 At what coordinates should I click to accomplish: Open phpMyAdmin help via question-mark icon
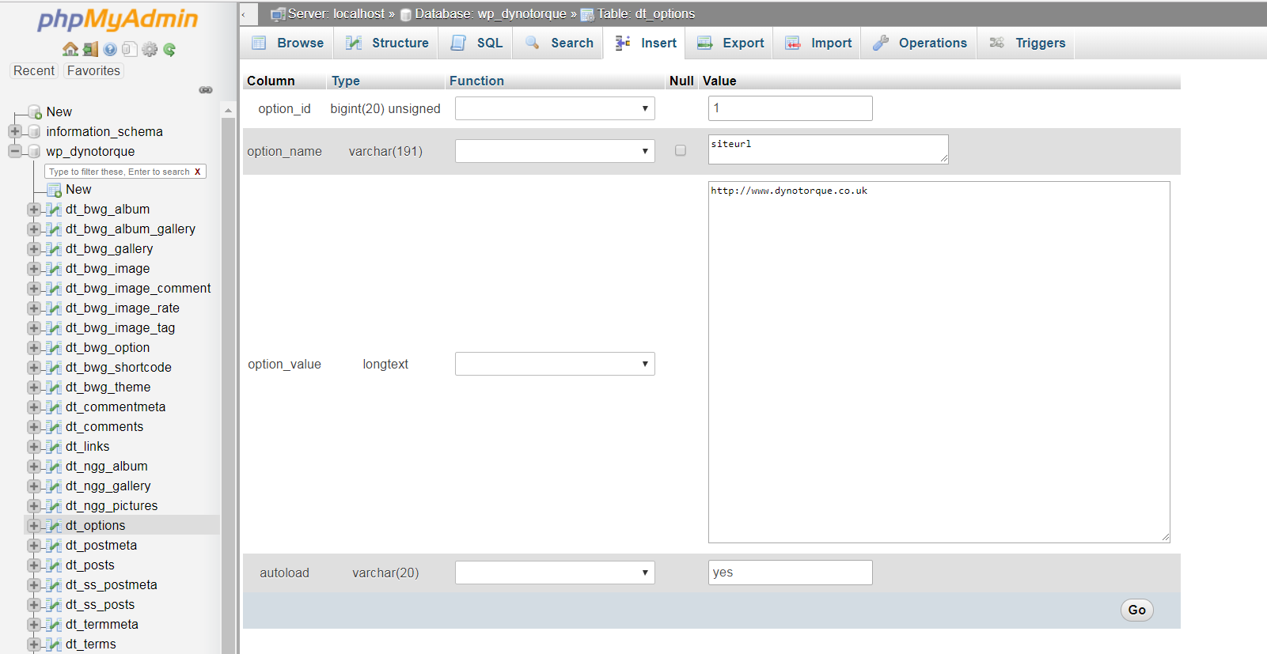[110, 49]
